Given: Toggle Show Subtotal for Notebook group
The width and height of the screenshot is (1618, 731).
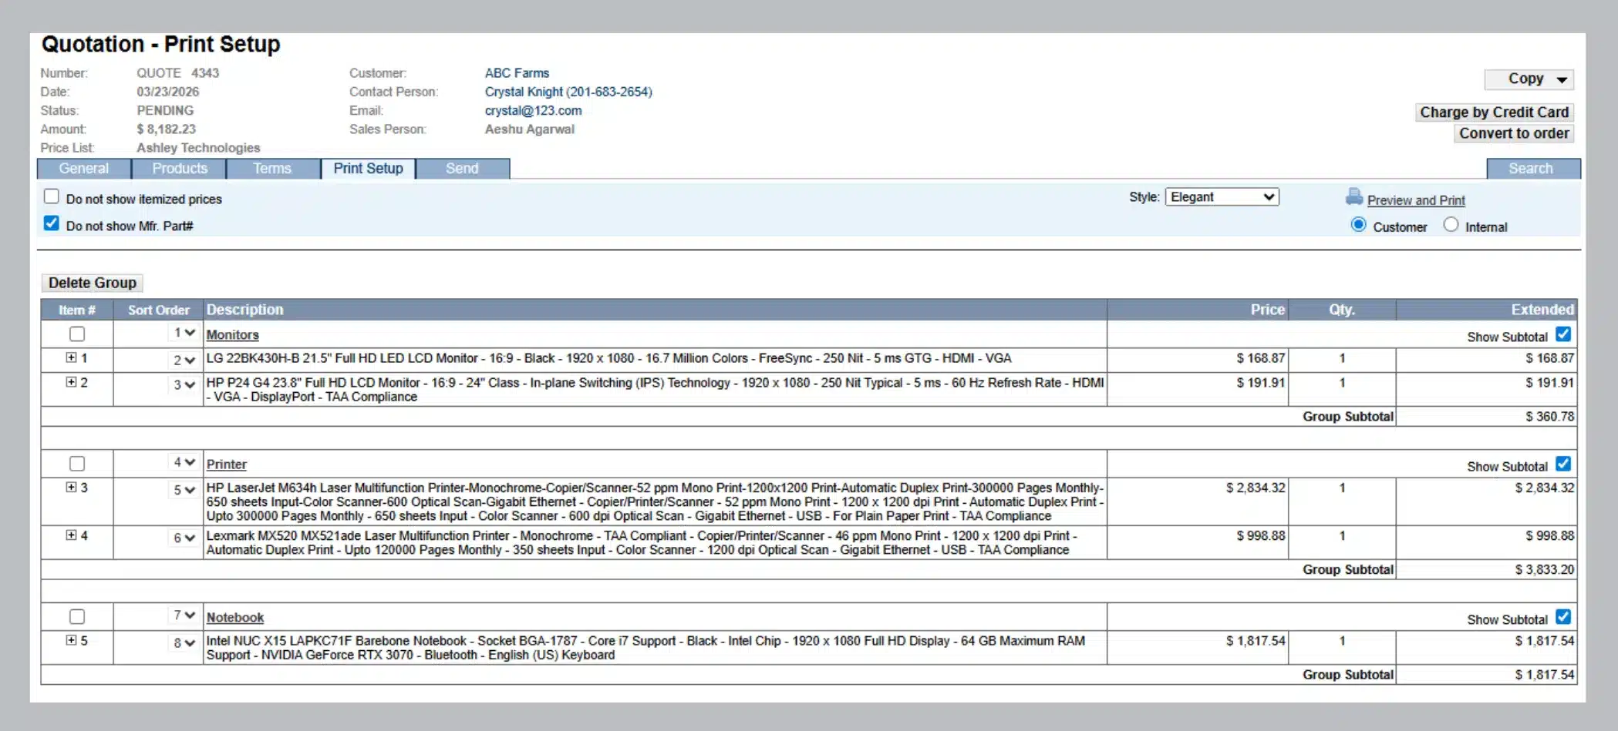Looking at the screenshot, I should click(x=1563, y=617).
